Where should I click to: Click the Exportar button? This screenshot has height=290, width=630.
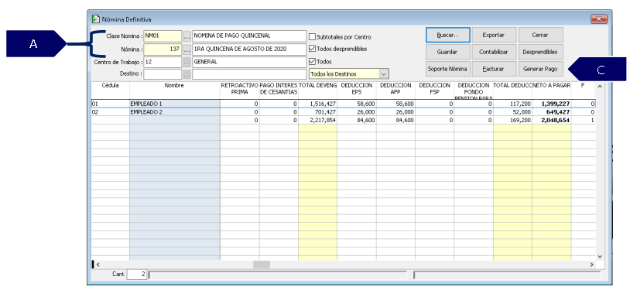coord(494,35)
